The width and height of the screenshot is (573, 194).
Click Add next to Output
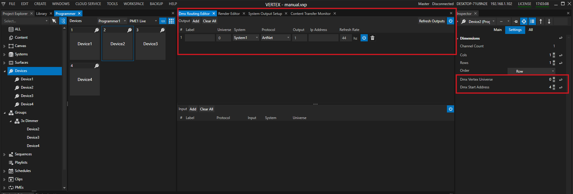196,21
